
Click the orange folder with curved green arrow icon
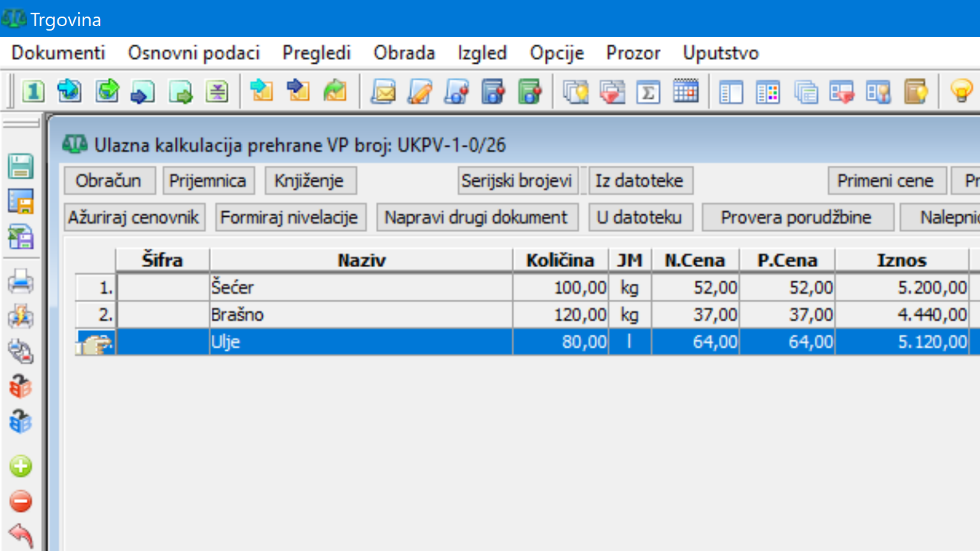[x=334, y=92]
